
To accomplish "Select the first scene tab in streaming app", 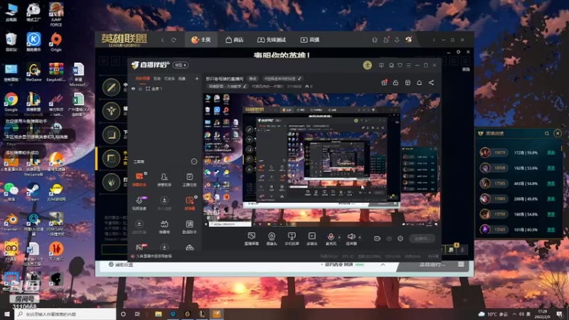I will [143, 78].
